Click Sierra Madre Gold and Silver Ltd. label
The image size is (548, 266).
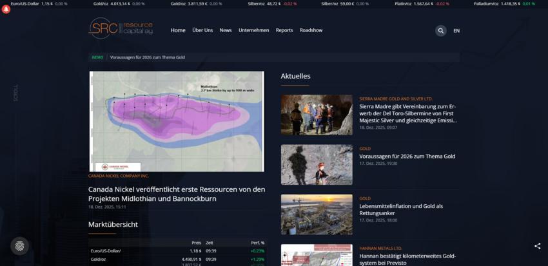[396, 99]
